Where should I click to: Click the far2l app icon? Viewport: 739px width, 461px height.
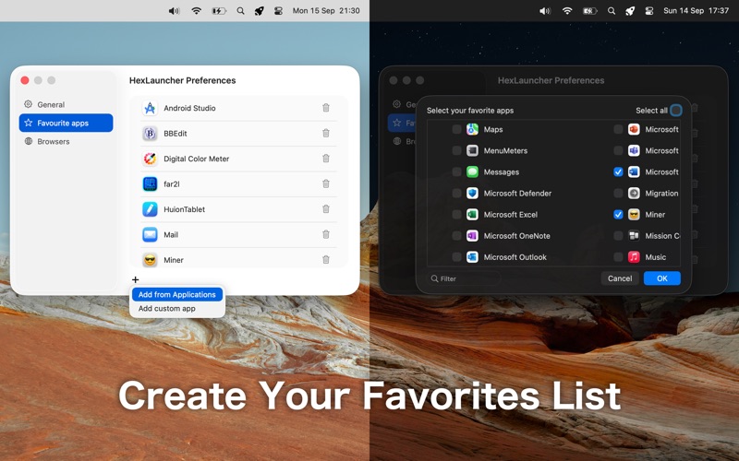[150, 183]
